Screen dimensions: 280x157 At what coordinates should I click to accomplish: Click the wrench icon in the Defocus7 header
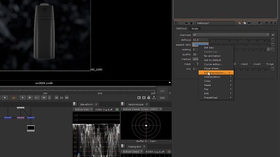click(x=192, y=23)
